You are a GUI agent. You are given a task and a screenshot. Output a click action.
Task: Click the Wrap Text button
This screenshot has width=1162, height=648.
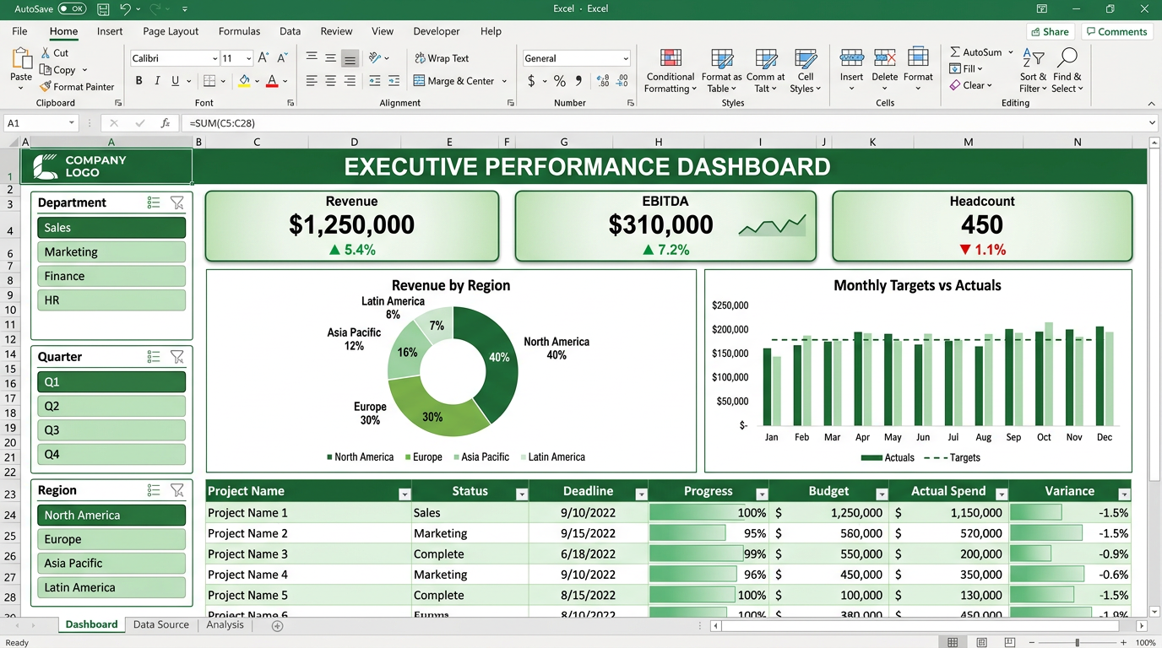(x=442, y=58)
